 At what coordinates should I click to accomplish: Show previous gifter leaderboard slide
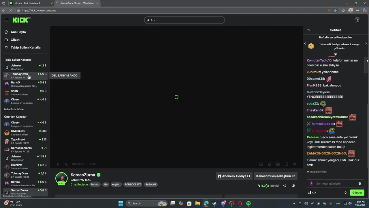click(305, 44)
